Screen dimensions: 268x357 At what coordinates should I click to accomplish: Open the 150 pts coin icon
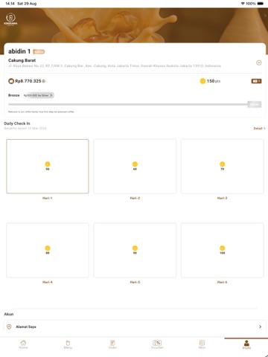(x=202, y=81)
